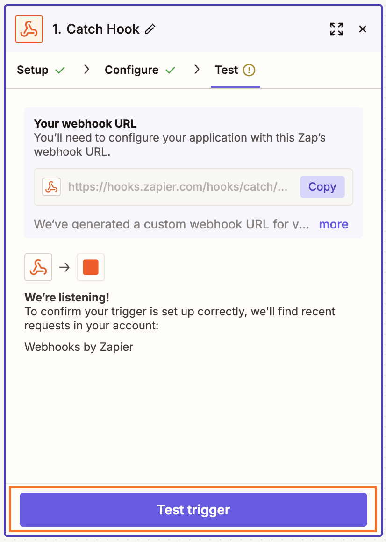Switch to the Configure tab

pos(132,70)
